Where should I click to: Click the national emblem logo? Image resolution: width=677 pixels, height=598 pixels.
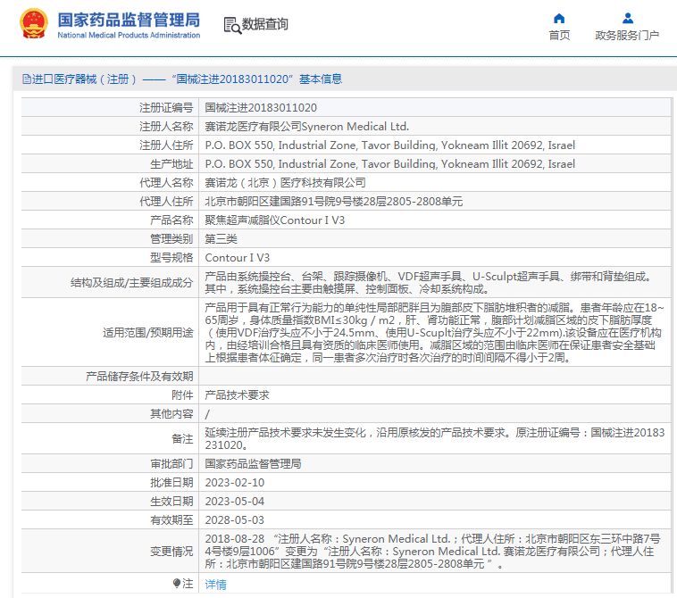click(x=34, y=24)
